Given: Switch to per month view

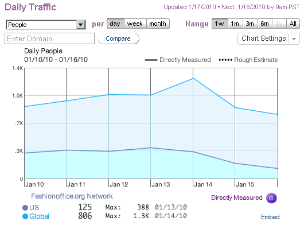Looking at the screenshot, I should point(158,24).
